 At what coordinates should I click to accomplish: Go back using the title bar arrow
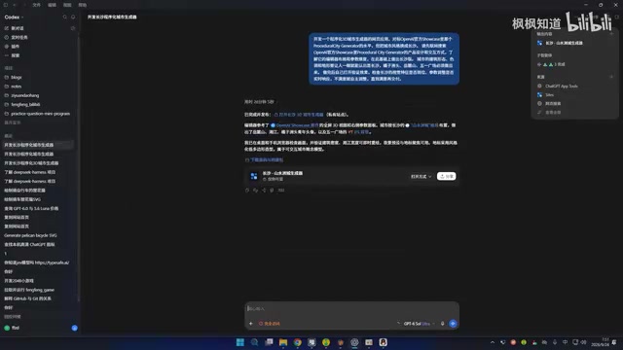[15, 5]
